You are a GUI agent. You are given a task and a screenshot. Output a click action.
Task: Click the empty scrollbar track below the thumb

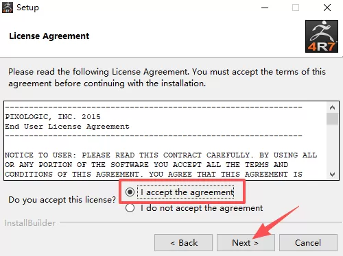[x=332, y=147]
